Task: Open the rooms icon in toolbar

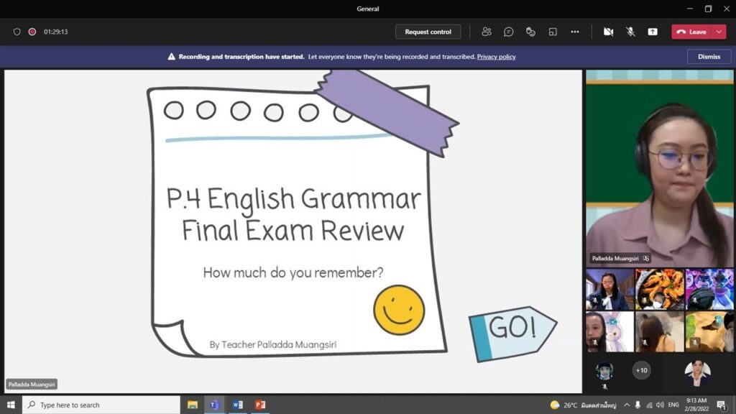Action: pyautogui.click(x=553, y=32)
